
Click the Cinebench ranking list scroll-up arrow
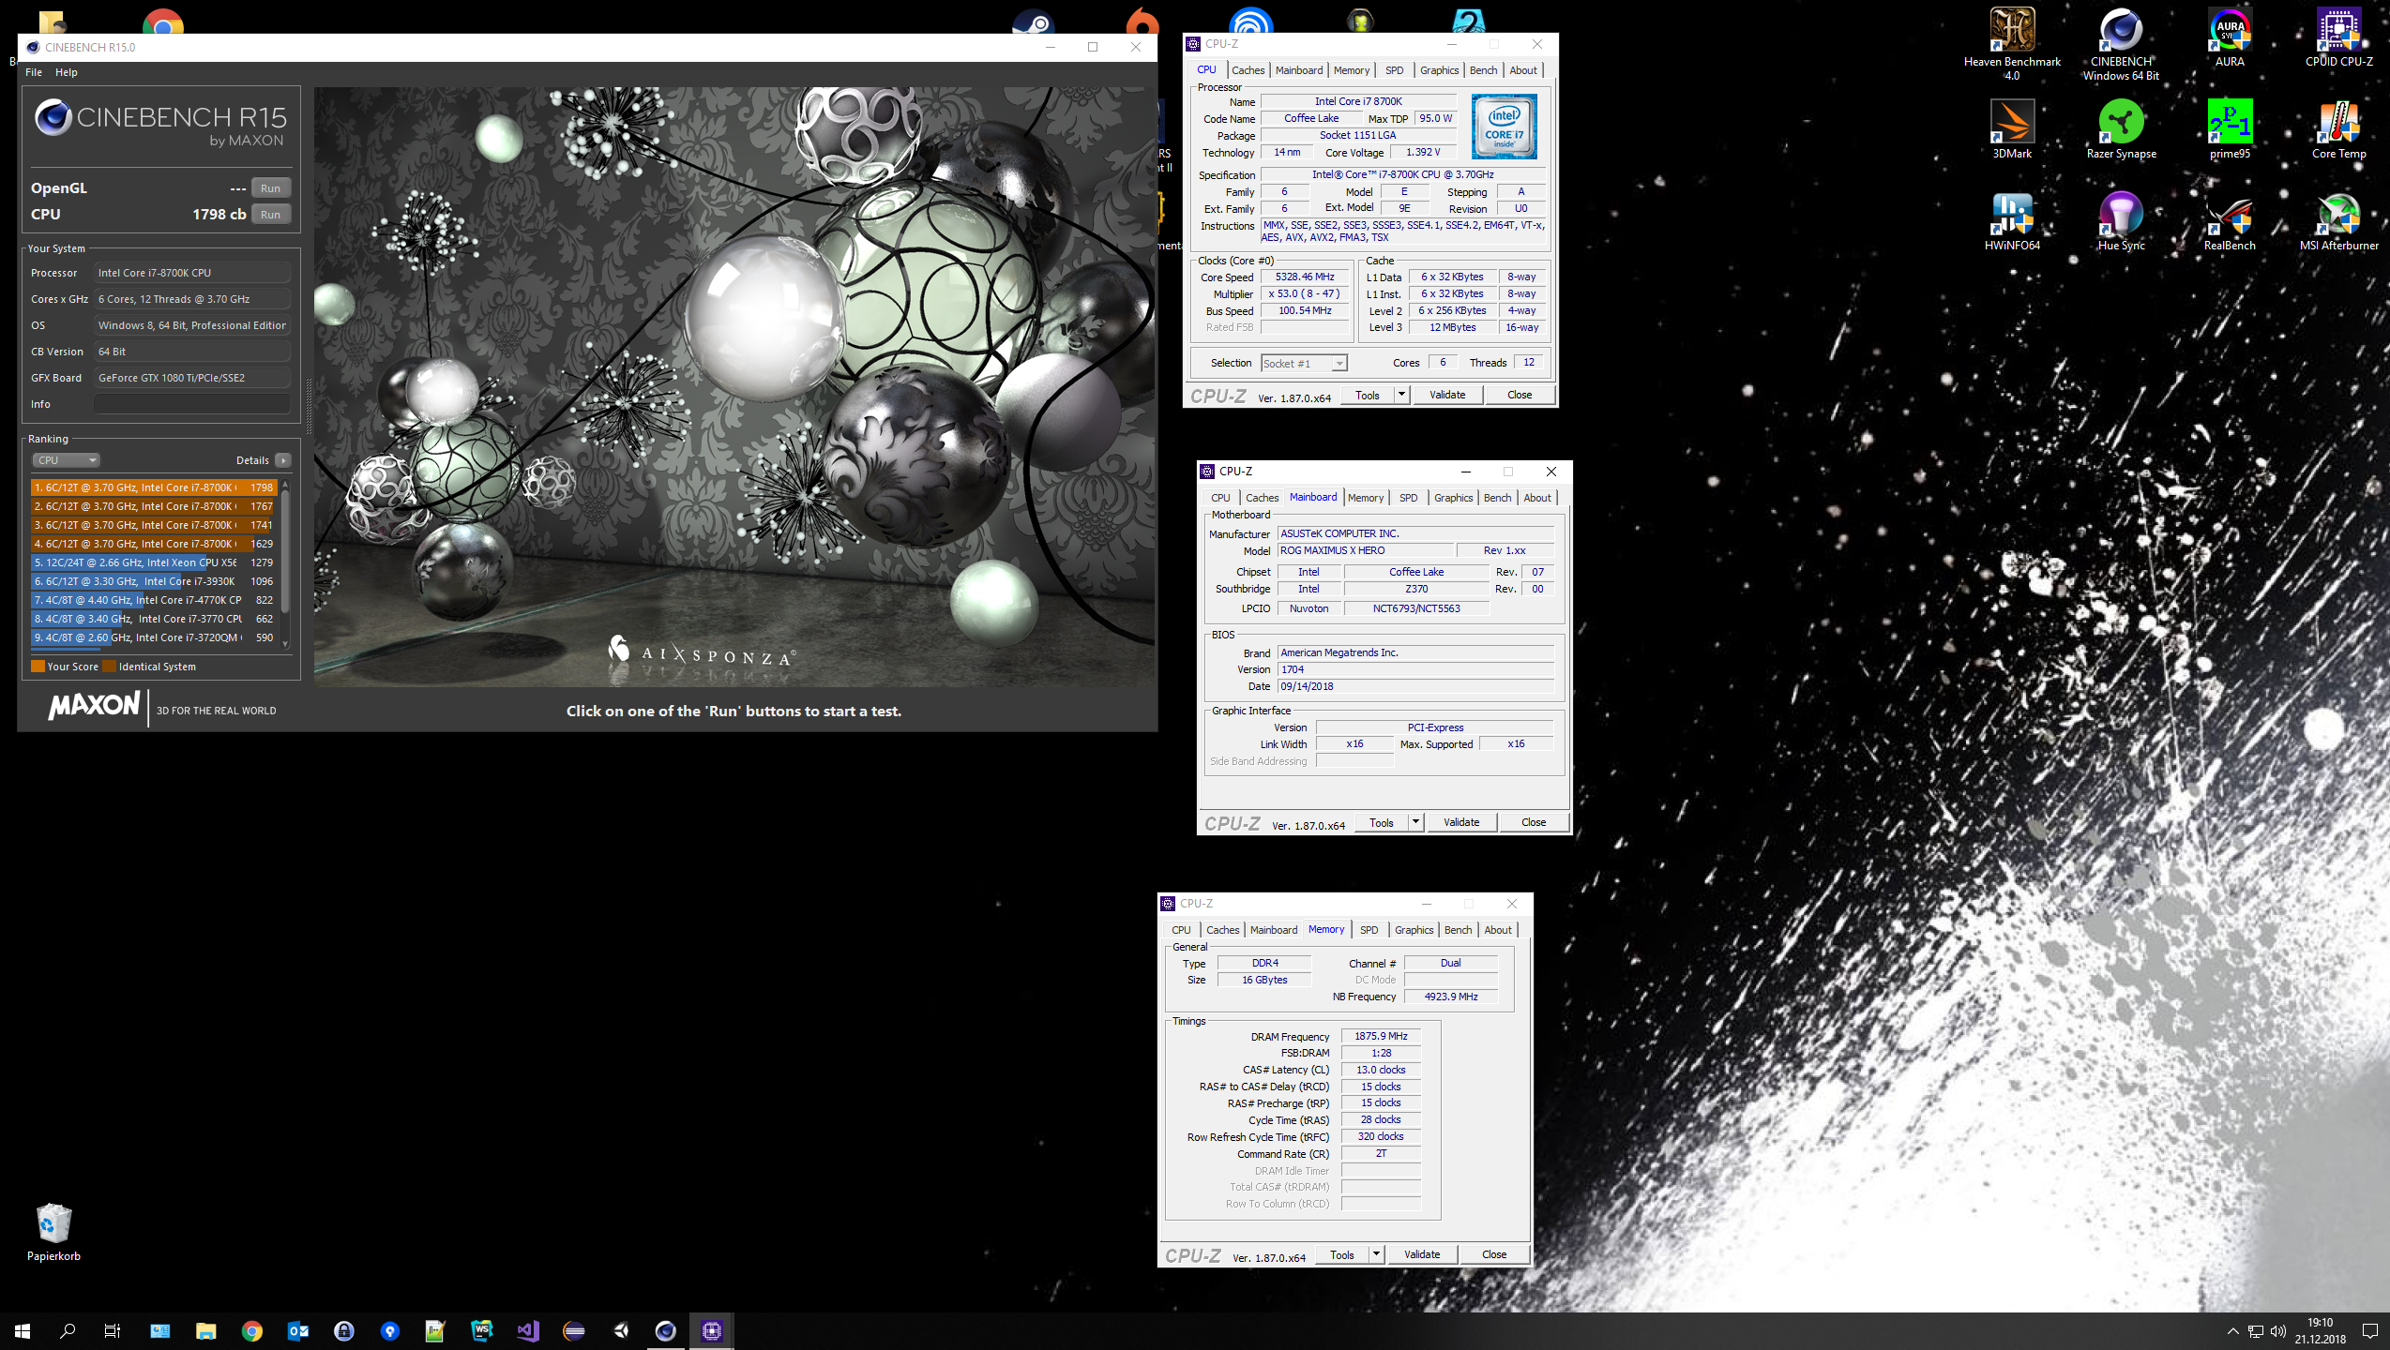tap(285, 485)
